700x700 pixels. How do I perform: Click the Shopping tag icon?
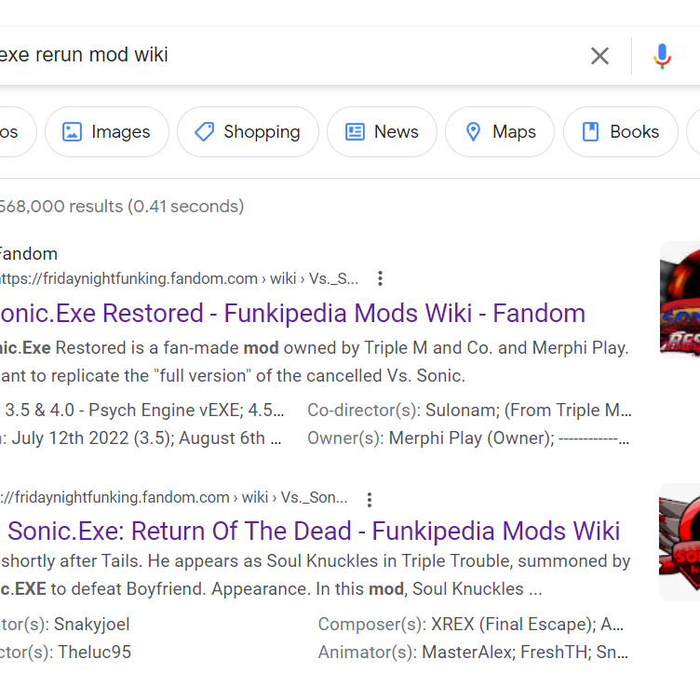point(204,132)
